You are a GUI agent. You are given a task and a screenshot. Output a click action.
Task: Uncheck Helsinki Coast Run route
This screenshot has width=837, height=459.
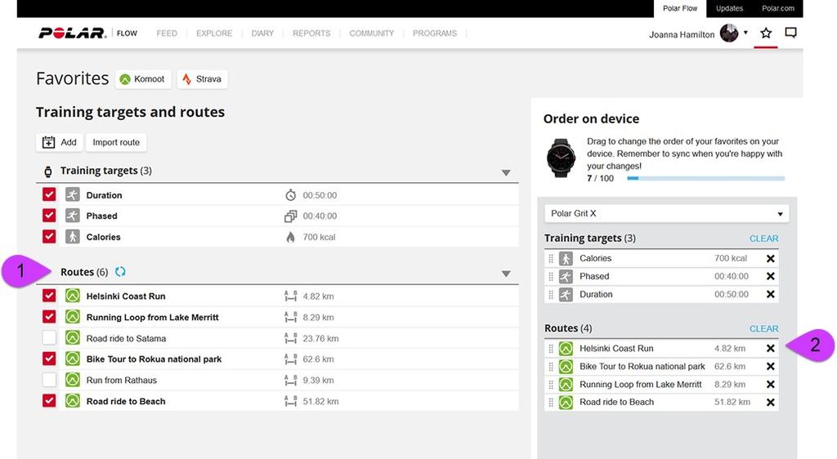click(49, 296)
